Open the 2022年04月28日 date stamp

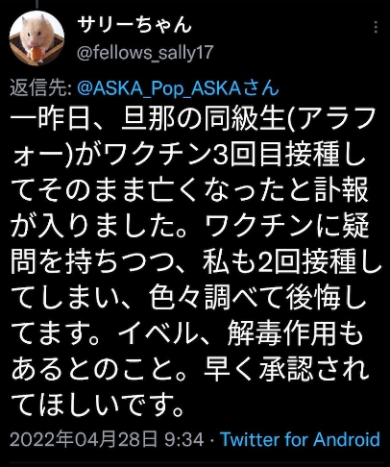[84, 439]
